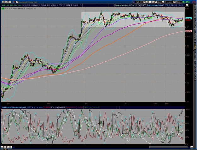Open the symbol selector dropdown arrow
Image resolution: width=197 pixels, height=150 pixels.
point(12,2)
